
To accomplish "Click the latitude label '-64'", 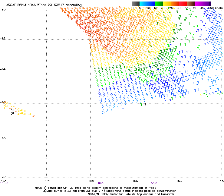I will (x=3, y=69).
